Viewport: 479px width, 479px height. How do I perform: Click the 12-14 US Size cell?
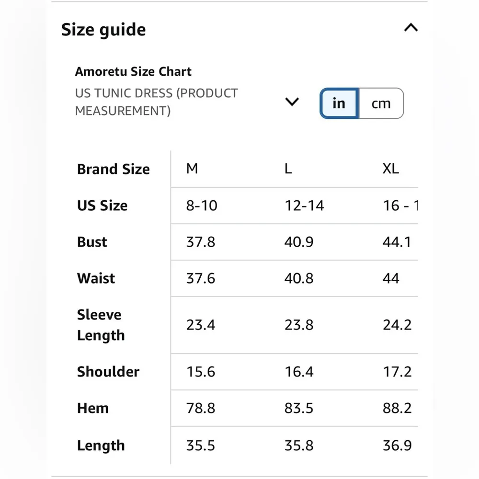(304, 205)
